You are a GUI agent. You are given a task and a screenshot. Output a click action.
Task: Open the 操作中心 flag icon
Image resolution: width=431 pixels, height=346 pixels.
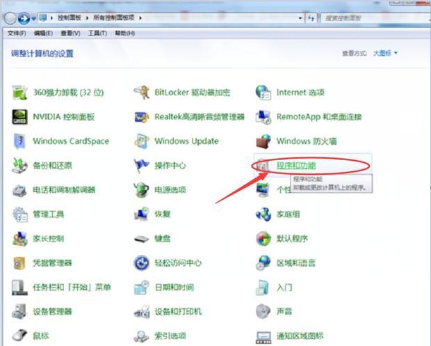point(142,166)
